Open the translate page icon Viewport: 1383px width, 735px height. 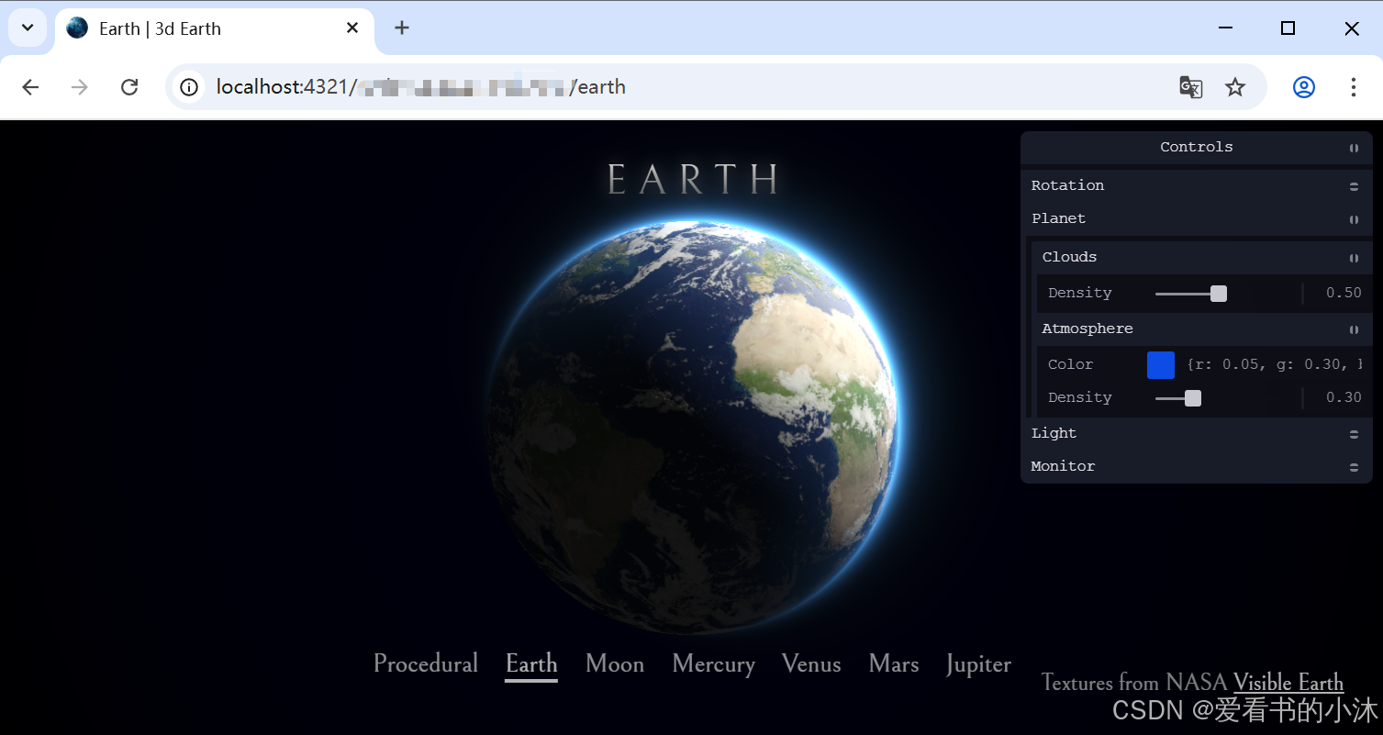(1190, 87)
